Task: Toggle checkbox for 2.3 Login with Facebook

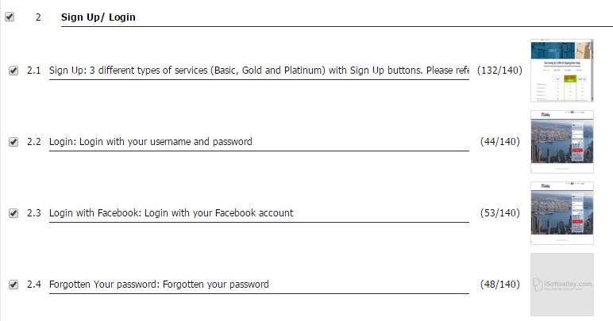Action: point(13,213)
